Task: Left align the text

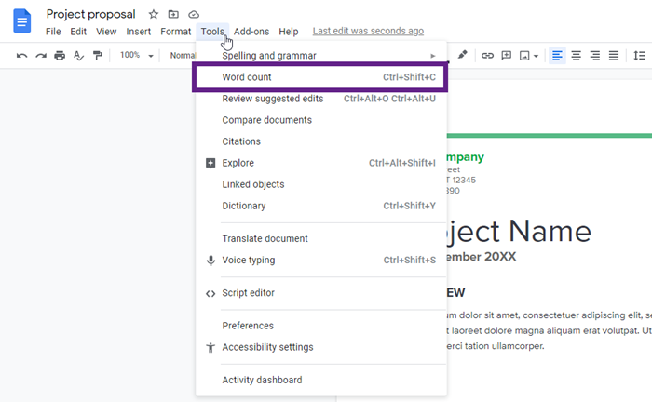Action: [x=557, y=56]
